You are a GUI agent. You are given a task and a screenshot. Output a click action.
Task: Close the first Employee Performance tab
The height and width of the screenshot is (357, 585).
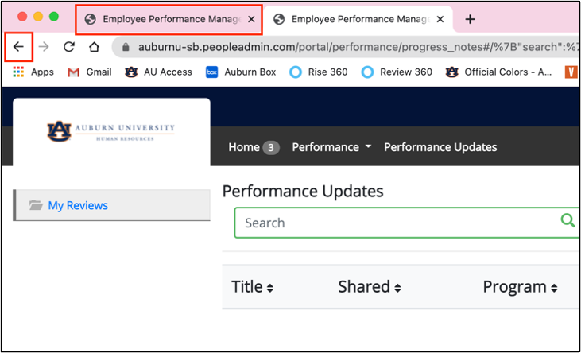click(x=251, y=19)
